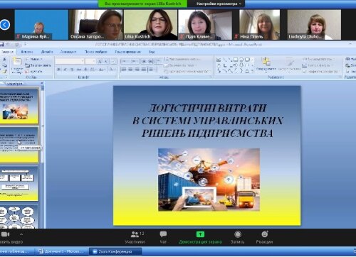356x257 pixels.
Task: Open the Change Case (Aa) menu
Action: (102, 70)
